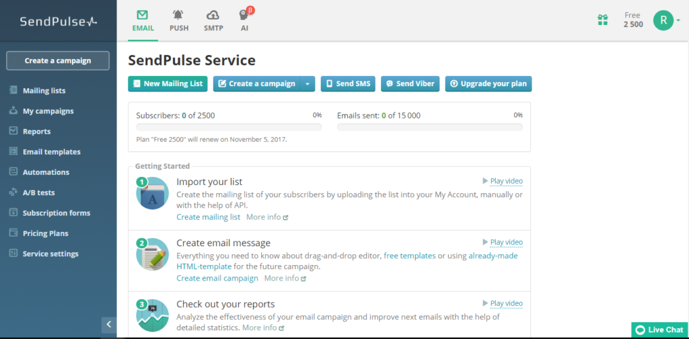Click the Reports sidebar icon
689x339 pixels.
(13, 131)
